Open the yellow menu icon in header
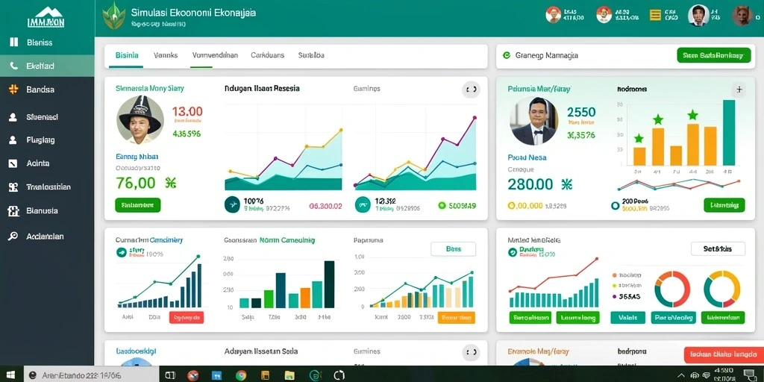Screen dimensions: 764x382 pos(656,15)
